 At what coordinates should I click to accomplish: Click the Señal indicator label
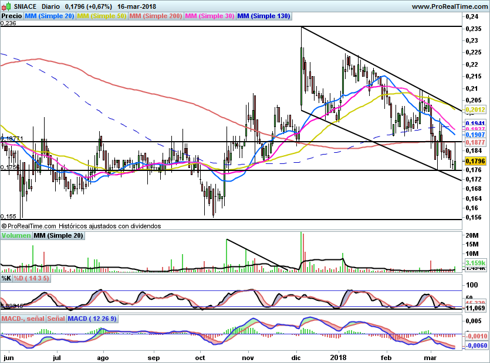tap(56, 319)
